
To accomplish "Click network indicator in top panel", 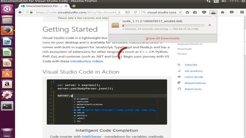I will click(208, 1).
